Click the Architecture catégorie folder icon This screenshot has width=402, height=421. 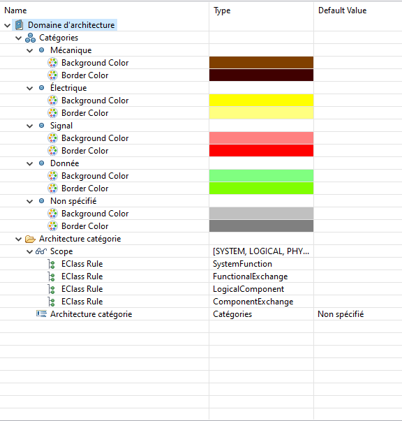click(30, 239)
